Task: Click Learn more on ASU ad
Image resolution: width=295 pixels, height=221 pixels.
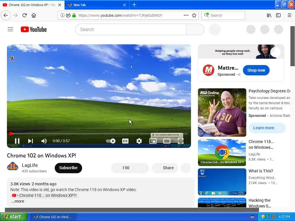Action: (x=267, y=128)
